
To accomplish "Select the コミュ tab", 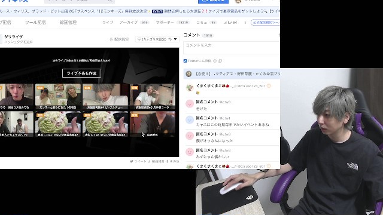I will tap(206, 23).
